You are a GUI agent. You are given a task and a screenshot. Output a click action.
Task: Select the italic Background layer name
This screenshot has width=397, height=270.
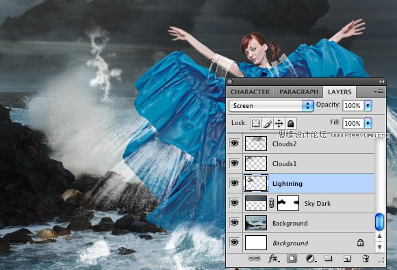pyautogui.click(x=290, y=243)
